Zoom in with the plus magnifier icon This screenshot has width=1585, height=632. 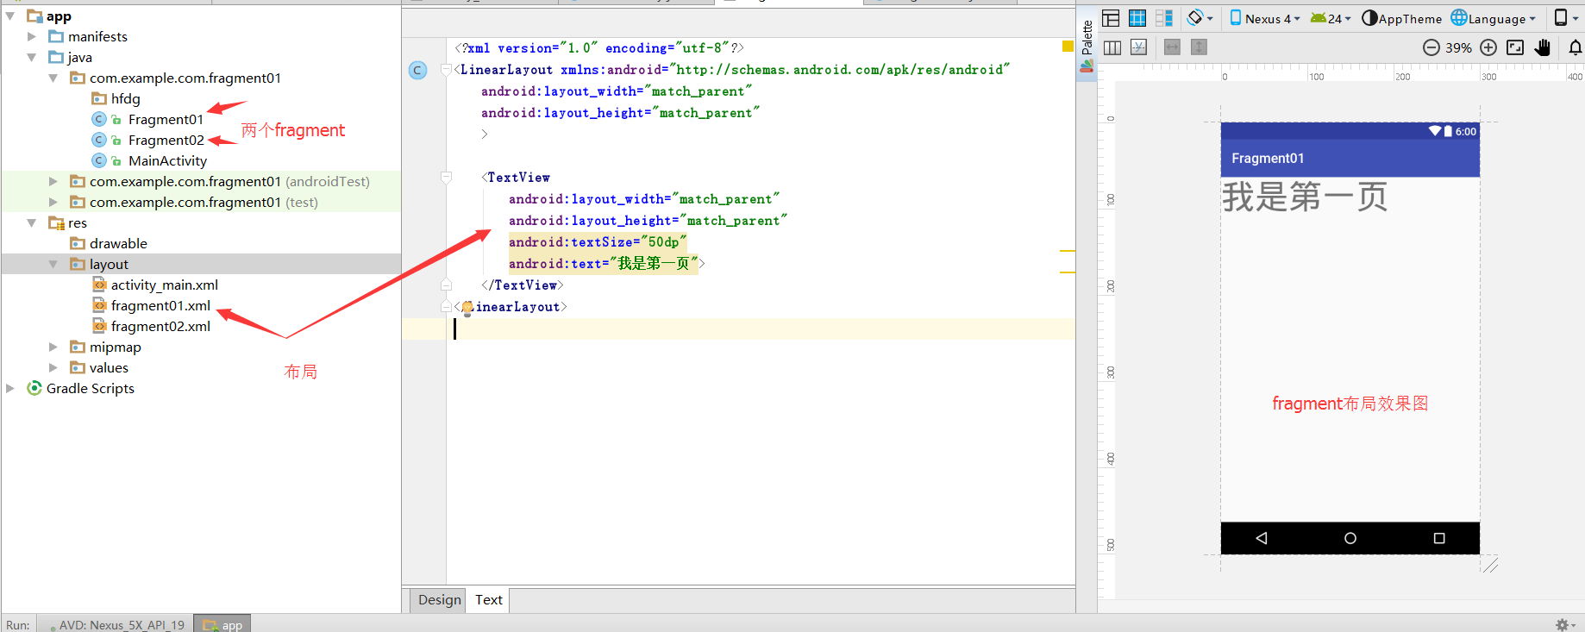pos(1488,47)
